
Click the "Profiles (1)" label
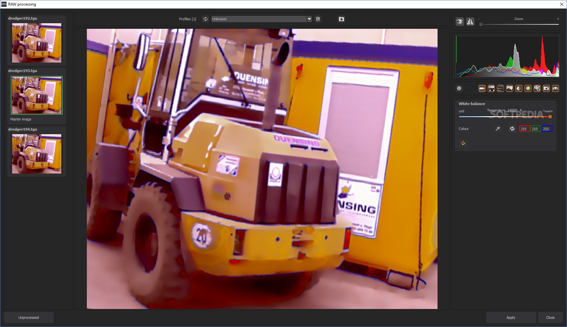(187, 19)
